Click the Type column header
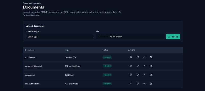The height and width of the screenshot is (91, 205). [x=67, y=50]
